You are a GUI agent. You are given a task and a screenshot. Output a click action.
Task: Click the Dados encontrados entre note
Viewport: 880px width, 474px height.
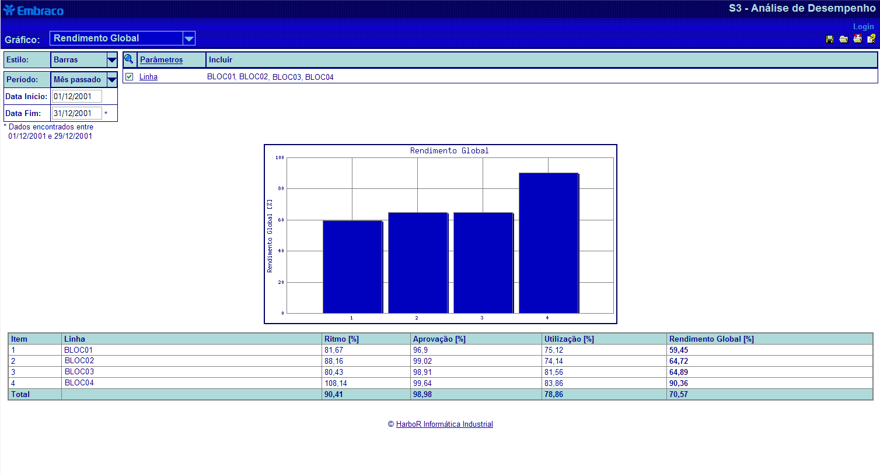tap(48, 131)
